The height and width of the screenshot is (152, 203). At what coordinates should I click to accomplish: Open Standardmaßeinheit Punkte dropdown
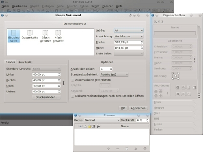point(114,75)
